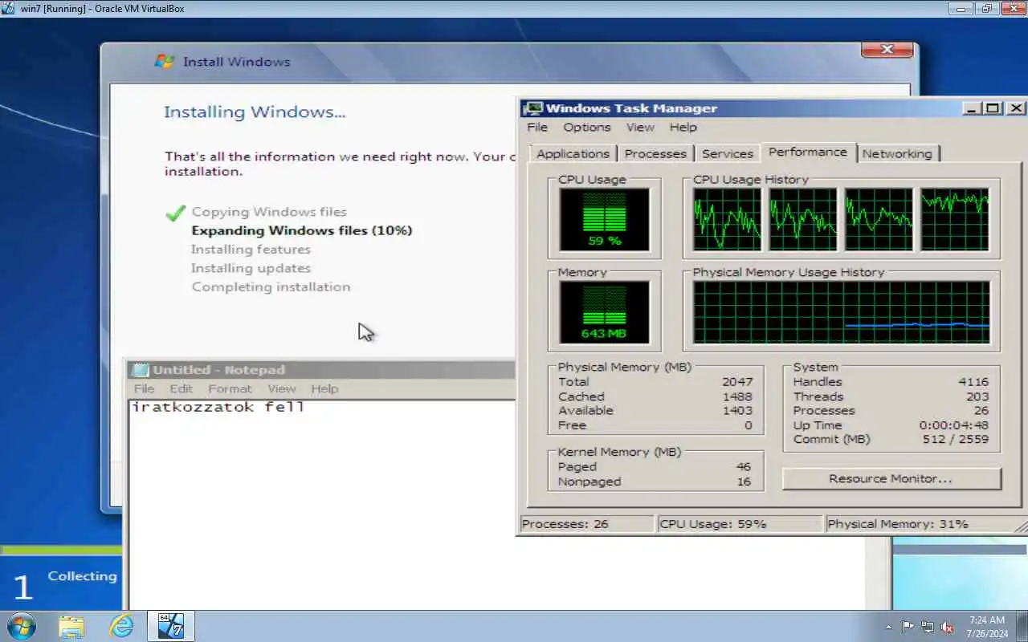Close the Install Windows dialog
Image resolution: width=1028 pixels, height=642 pixels.
point(887,50)
